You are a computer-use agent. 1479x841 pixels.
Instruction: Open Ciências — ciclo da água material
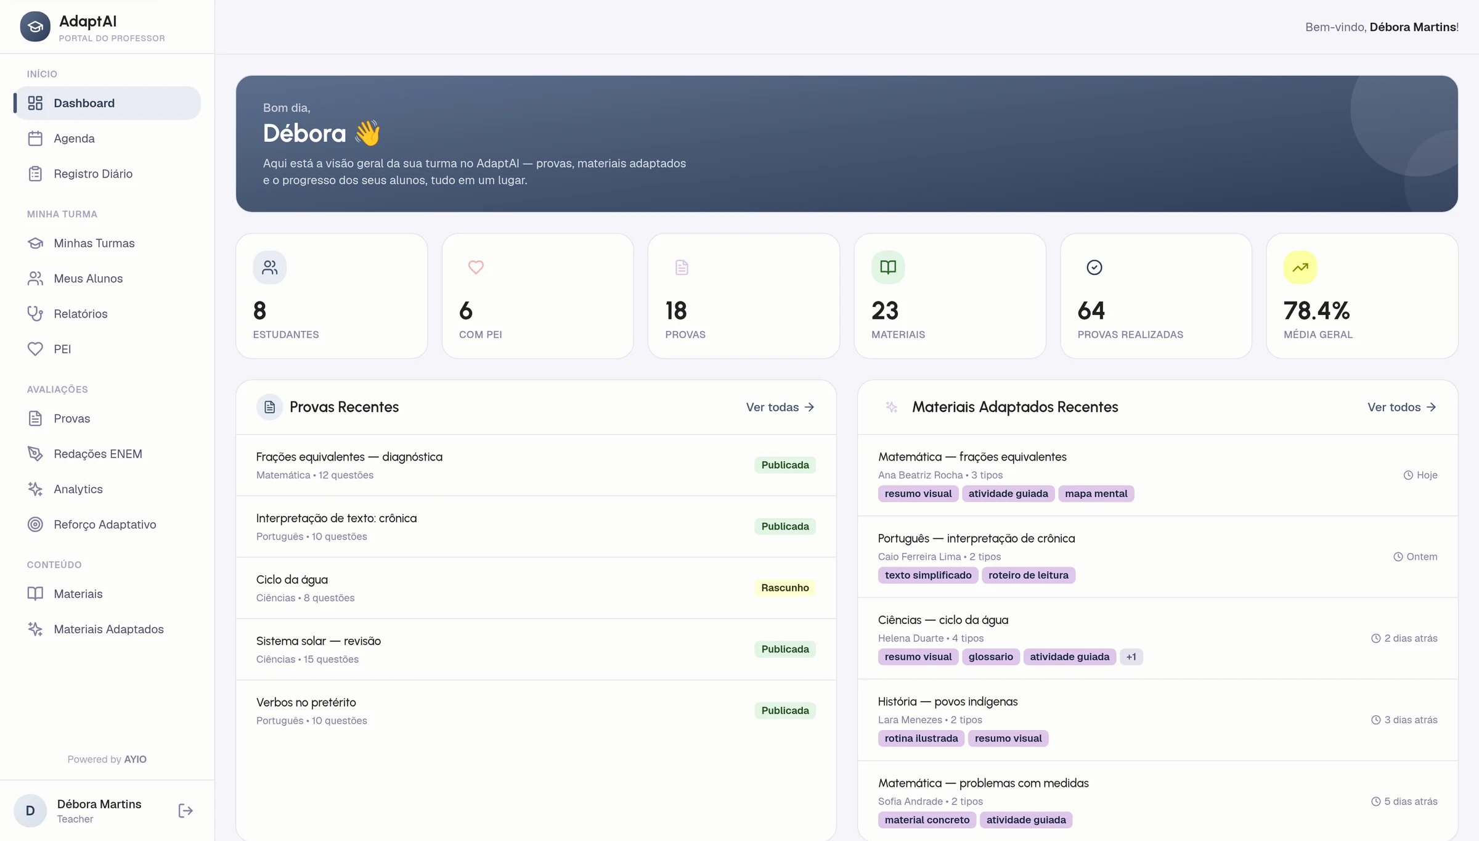click(x=1157, y=638)
